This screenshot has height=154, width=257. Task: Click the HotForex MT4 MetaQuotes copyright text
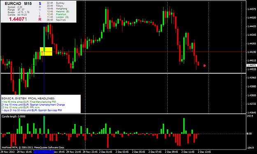(x=33, y=147)
